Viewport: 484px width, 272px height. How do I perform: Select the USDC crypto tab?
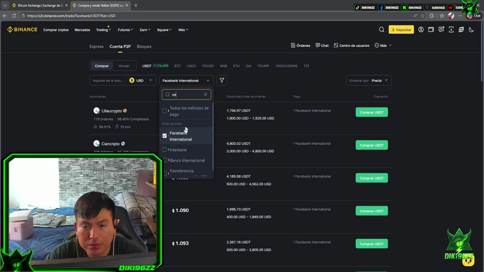click(x=192, y=66)
